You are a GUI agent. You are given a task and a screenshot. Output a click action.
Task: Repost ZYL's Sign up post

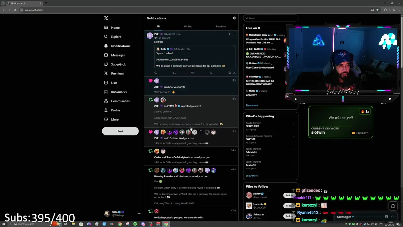point(174,73)
